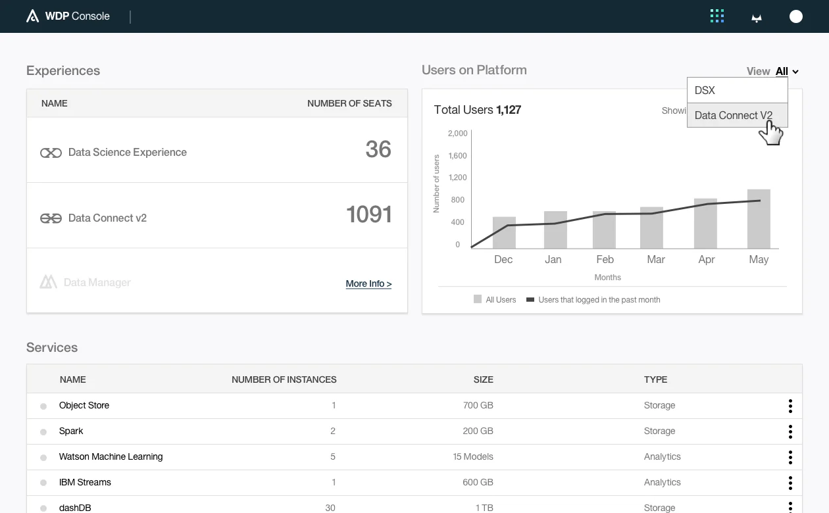Click the Object Store status dot
The width and height of the screenshot is (829, 513).
(x=43, y=406)
